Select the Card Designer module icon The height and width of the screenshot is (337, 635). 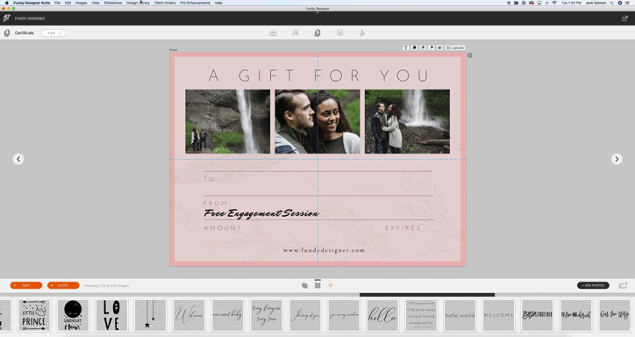coord(317,32)
